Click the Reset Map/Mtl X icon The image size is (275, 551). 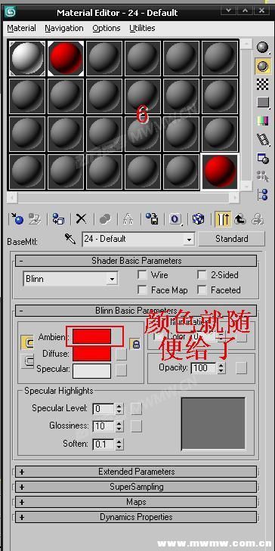coord(82,219)
